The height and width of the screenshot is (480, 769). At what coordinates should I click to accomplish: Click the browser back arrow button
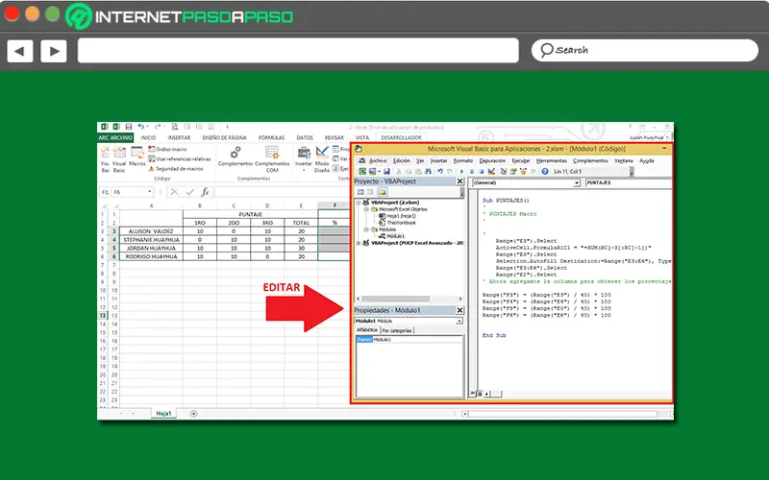pyautogui.click(x=20, y=51)
